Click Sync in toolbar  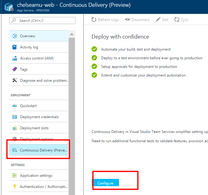tap(181, 20)
